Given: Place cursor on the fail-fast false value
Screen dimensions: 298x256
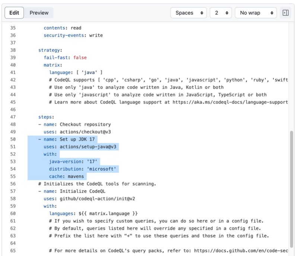Looking at the screenshot, I should pyautogui.click(x=81, y=58).
